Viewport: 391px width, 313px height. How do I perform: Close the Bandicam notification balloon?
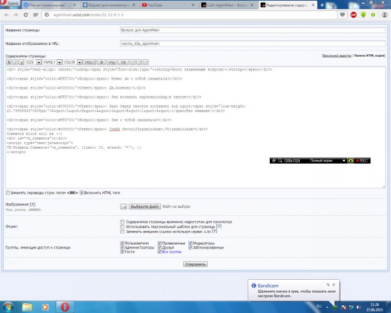[x=334, y=284]
